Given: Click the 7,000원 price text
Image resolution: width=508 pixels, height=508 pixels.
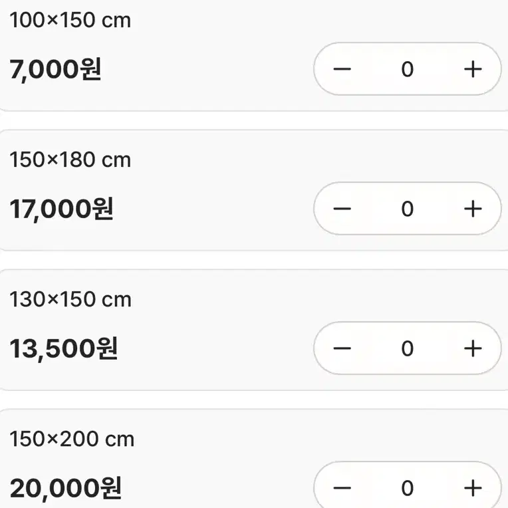Looking at the screenshot, I should point(55,69).
